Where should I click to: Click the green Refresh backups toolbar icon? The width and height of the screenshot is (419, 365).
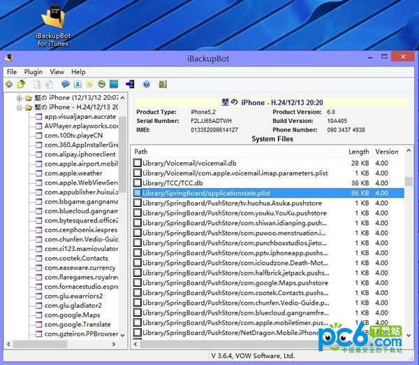click(9, 85)
